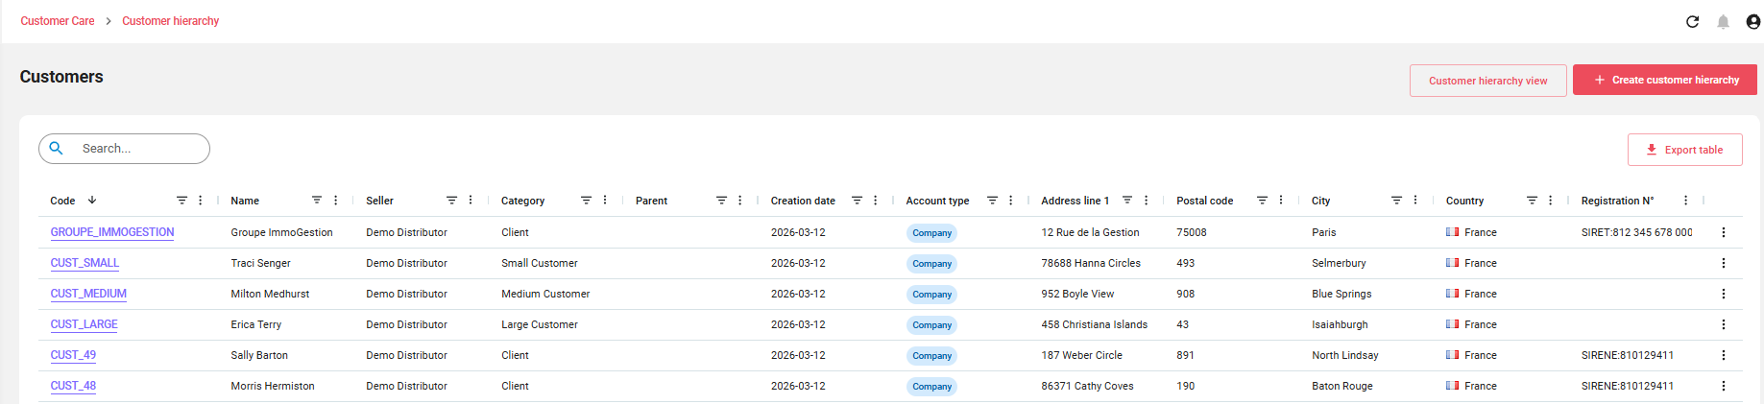The width and height of the screenshot is (1764, 404).
Task: Open CUST_SMALL customer link
Action: click(x=85, y=263)
